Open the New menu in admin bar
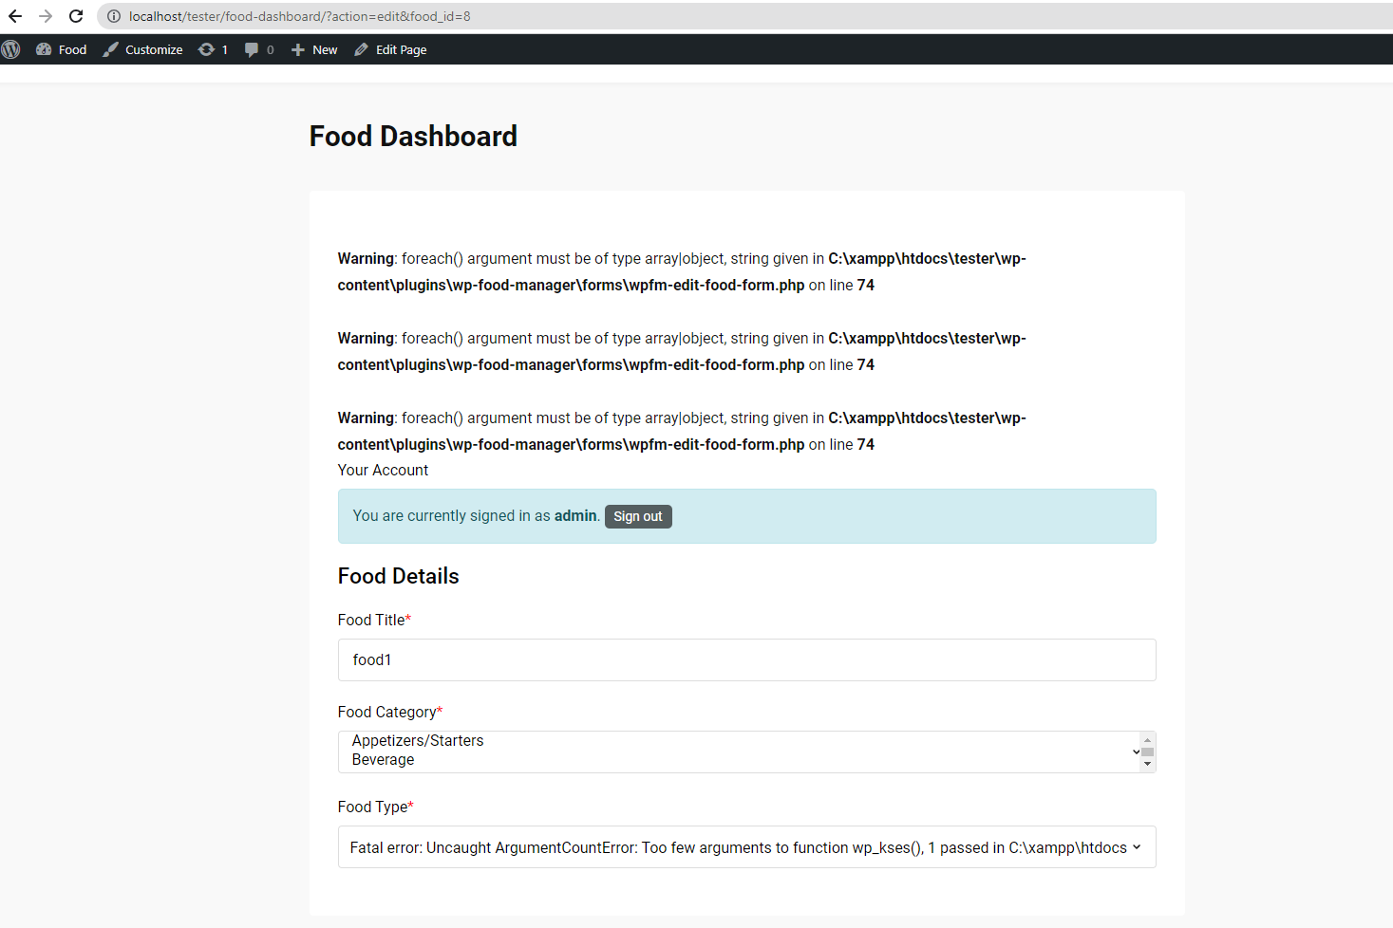 (x=324, y=49)
